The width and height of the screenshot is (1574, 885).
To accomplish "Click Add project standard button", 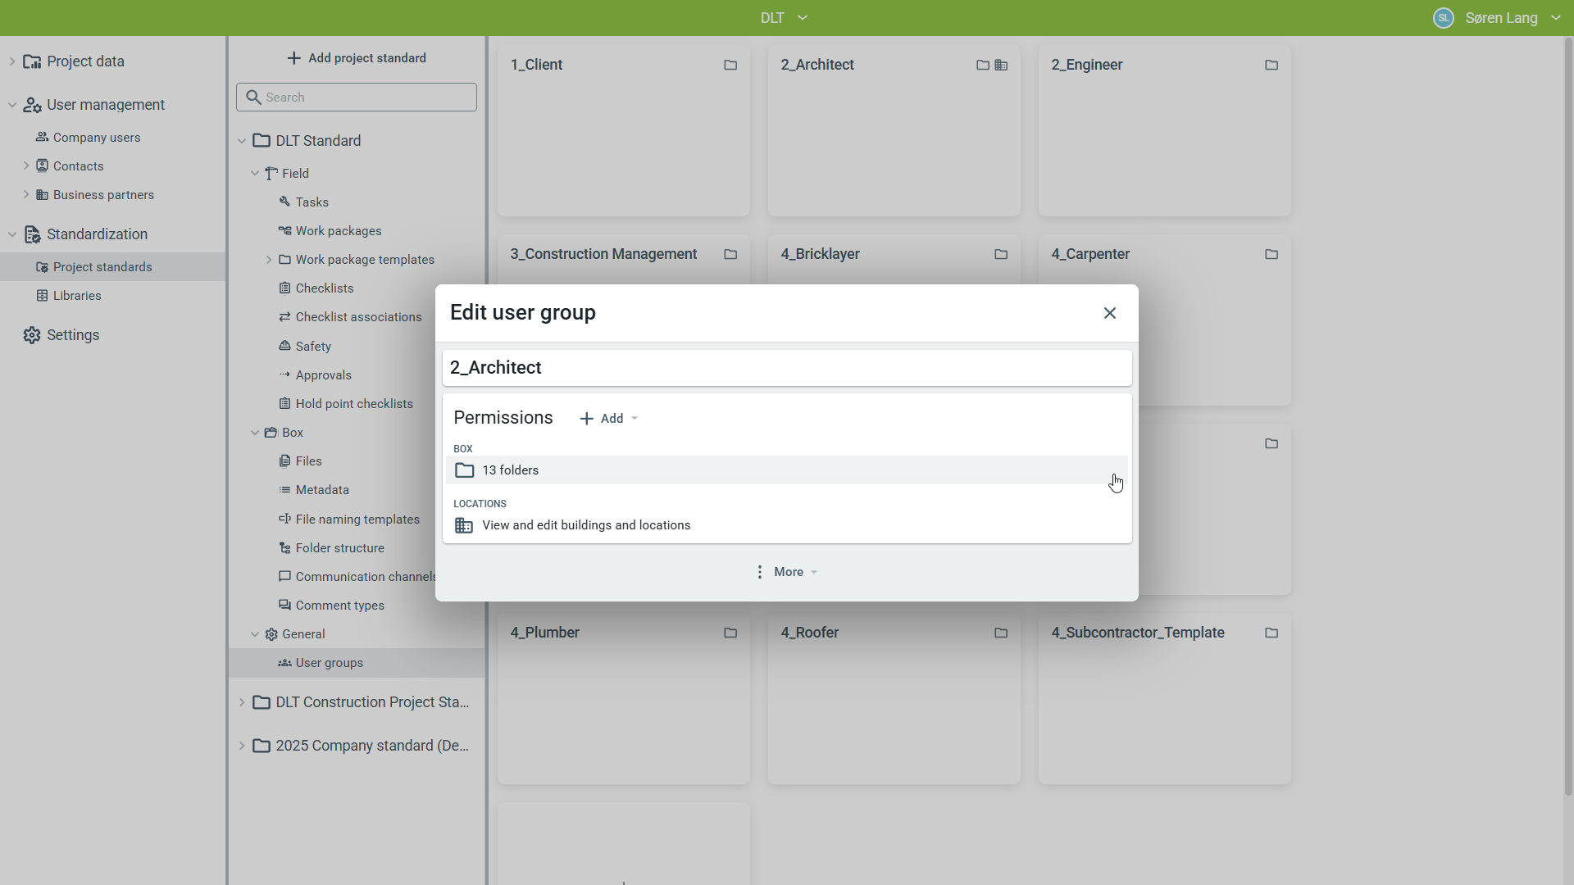I will pos(357,58).
